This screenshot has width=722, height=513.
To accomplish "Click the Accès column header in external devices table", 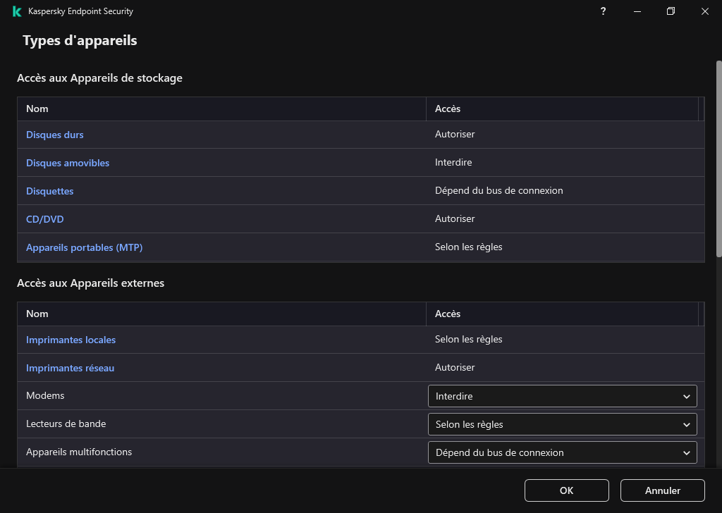I will [x=448, y=314].
